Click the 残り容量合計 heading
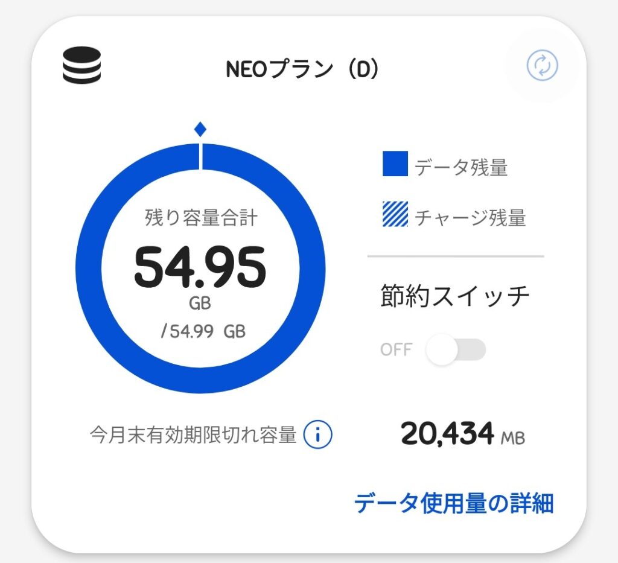The height and width of the screenshot is (563, 618). click(x=200, y=218)
